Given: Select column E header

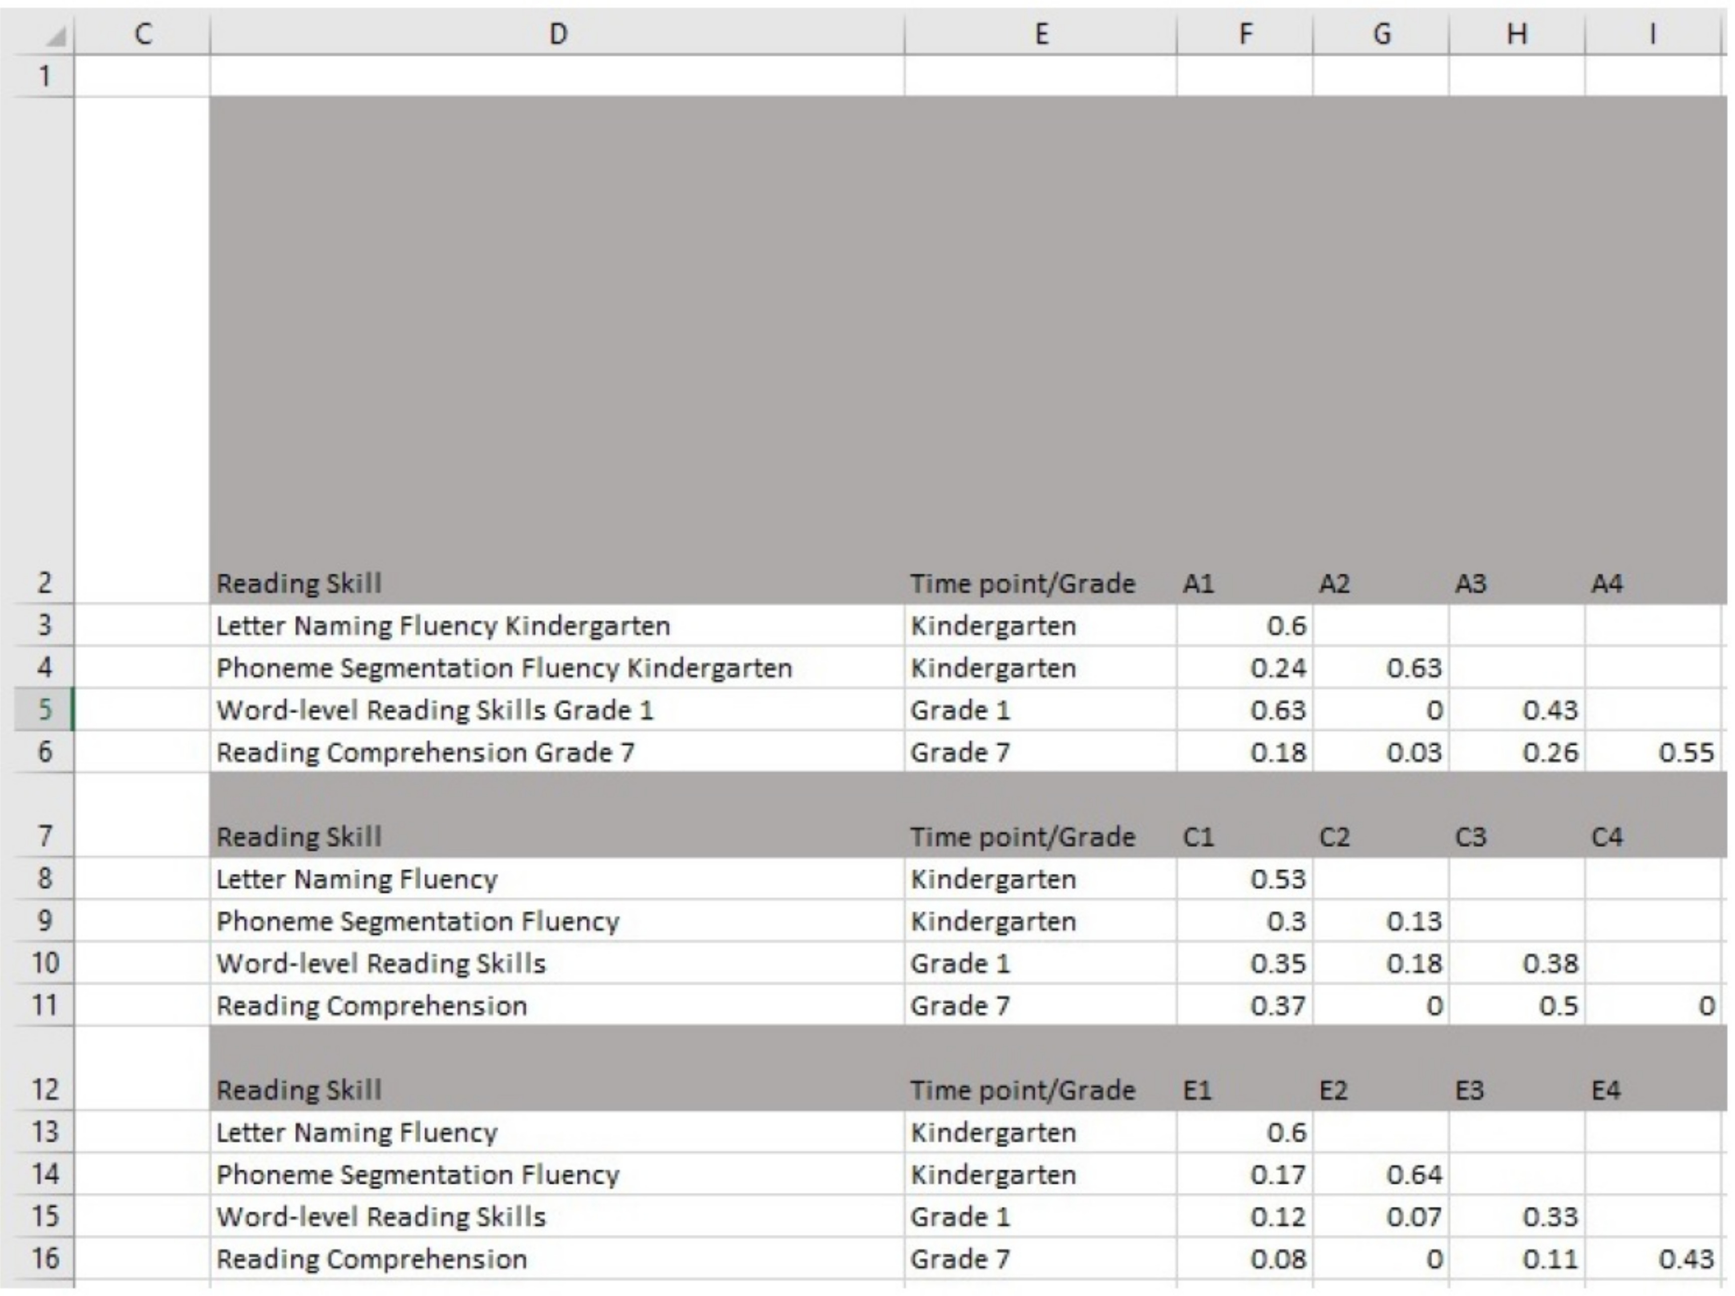Looking at the screenshot, I should pos(1040,34).
